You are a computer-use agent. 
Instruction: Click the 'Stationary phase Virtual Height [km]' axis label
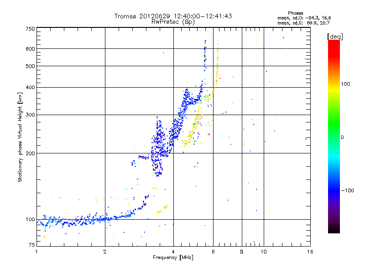tap(20, 137)
